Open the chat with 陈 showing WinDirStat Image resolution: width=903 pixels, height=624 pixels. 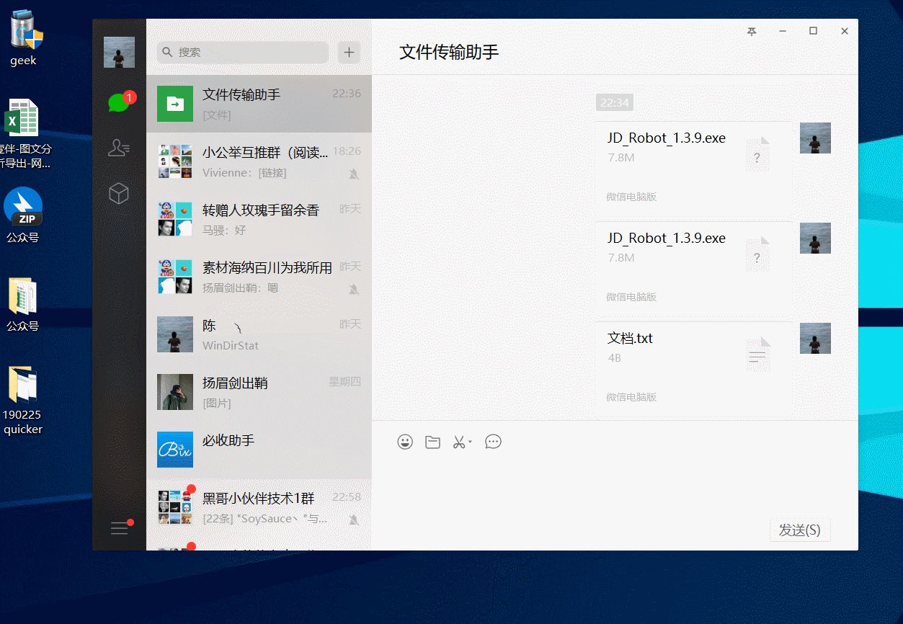click(259, 334)
